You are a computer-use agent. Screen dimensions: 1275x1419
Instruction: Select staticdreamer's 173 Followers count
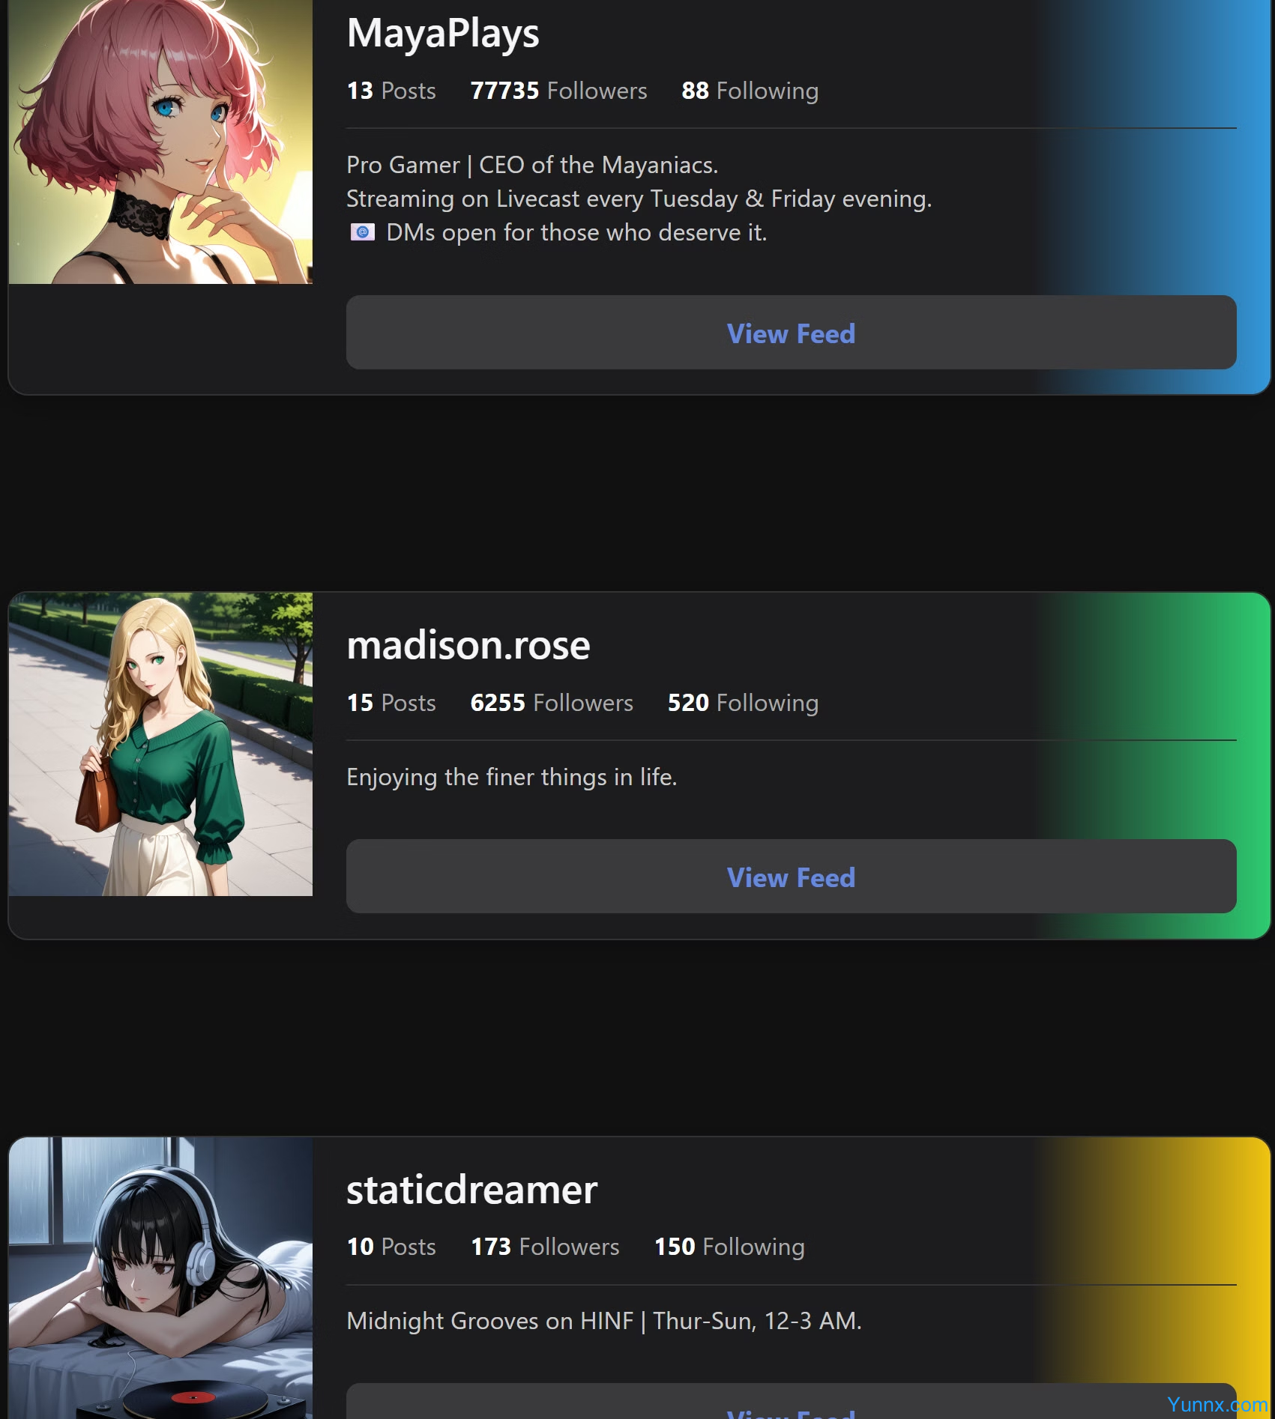point(545,1247)
